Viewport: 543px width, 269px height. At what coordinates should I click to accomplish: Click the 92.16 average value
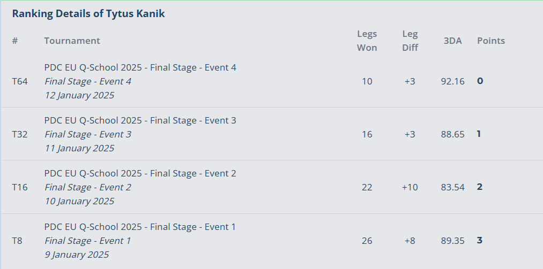[452, 81]
